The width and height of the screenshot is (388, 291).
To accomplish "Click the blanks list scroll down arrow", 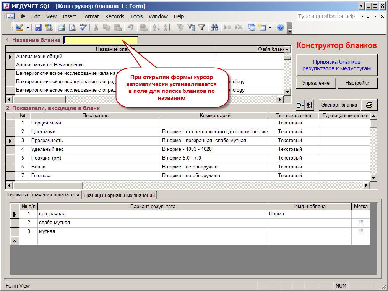I will (x=287, y=92).
